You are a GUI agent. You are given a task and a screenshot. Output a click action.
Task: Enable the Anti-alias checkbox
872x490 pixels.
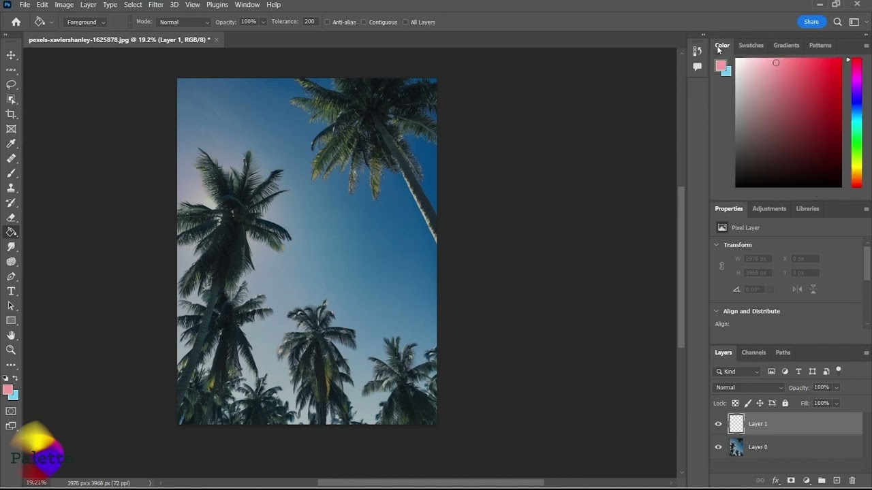[x=328, y=22]
